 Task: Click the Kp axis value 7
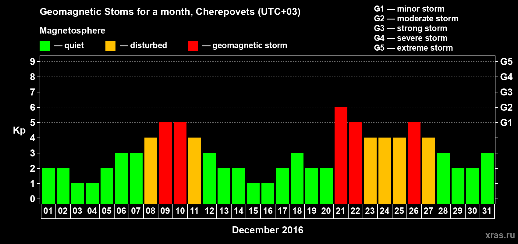tap(33, 92)
